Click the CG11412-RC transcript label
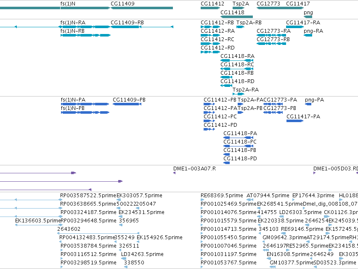The height and width of the screenshot is (269, 358). coord(217,39)
